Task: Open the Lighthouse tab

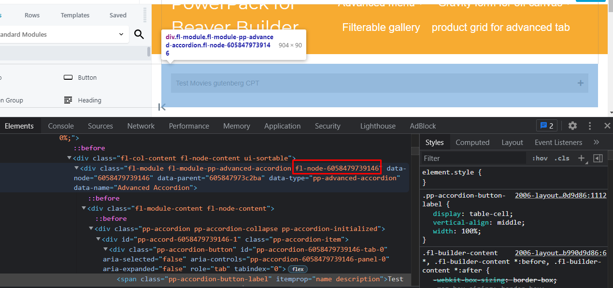Action: [378, 126]
